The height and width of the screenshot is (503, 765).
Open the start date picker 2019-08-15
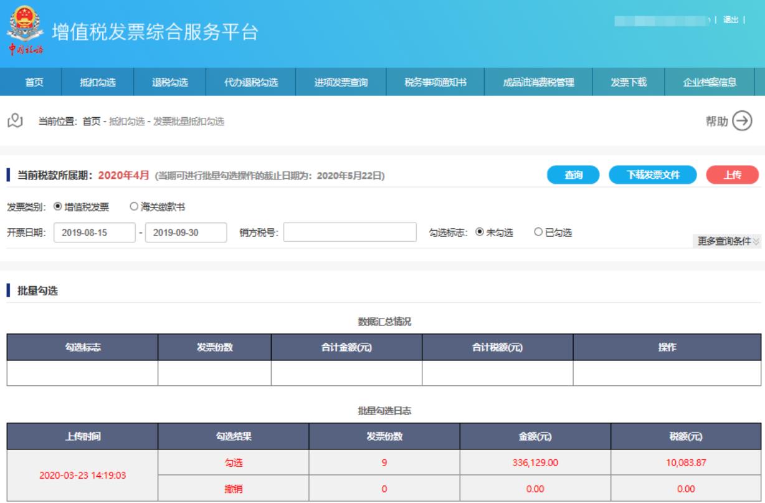coord(95,232)
